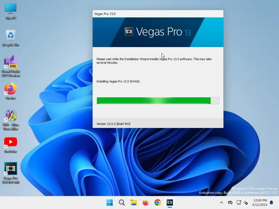Click the Vegas Pro film-strip logo in banner
279x209 pixels.
point(129,32)
